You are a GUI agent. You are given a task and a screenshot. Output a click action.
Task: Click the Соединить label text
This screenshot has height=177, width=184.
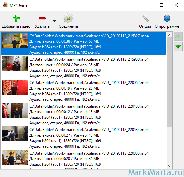68,26
